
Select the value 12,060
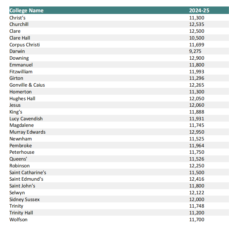click(x=197, y=105)
